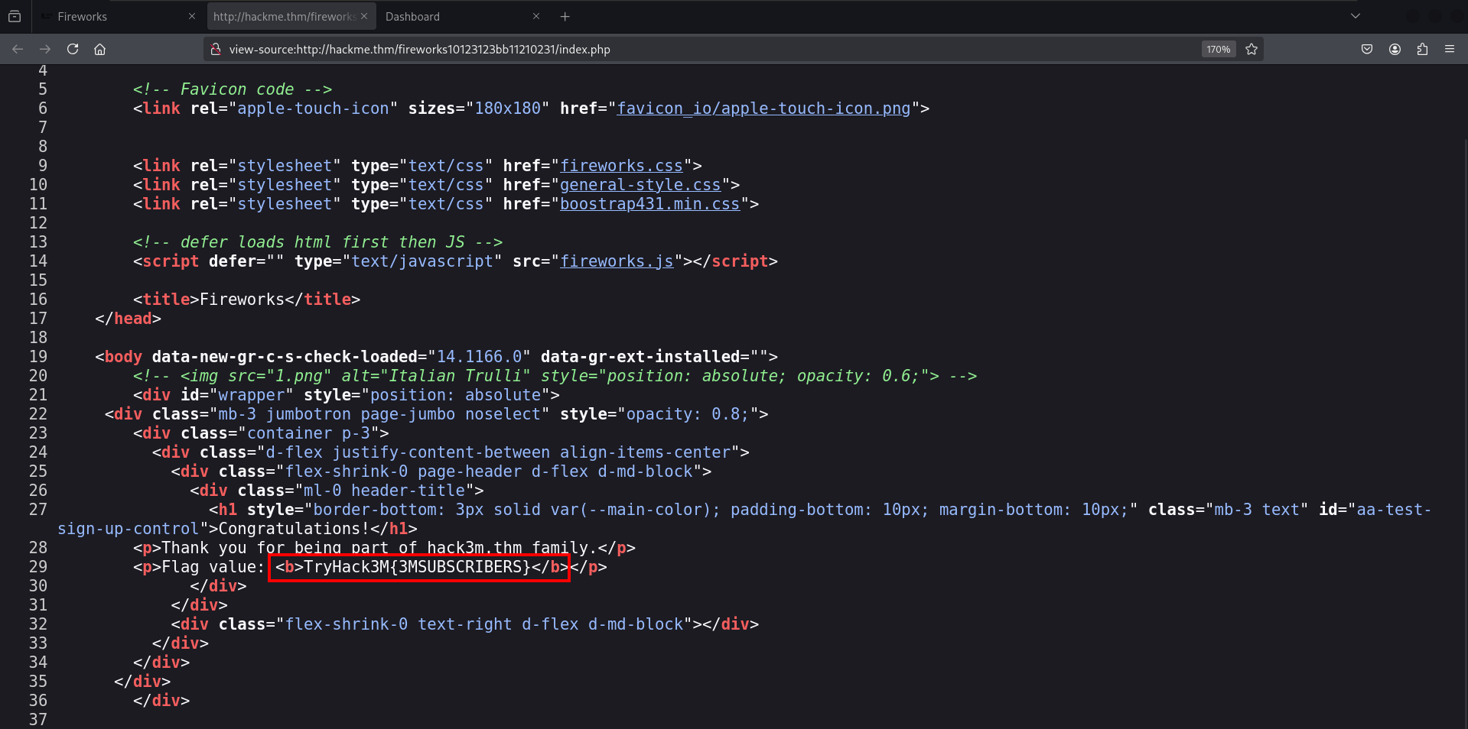
Task: Open the Firefox View icon in tab bar
Action: [x=15, y=16]
